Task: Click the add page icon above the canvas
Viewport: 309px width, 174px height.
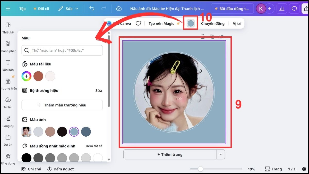Action: pyautogui.click(x=221, y=36)
